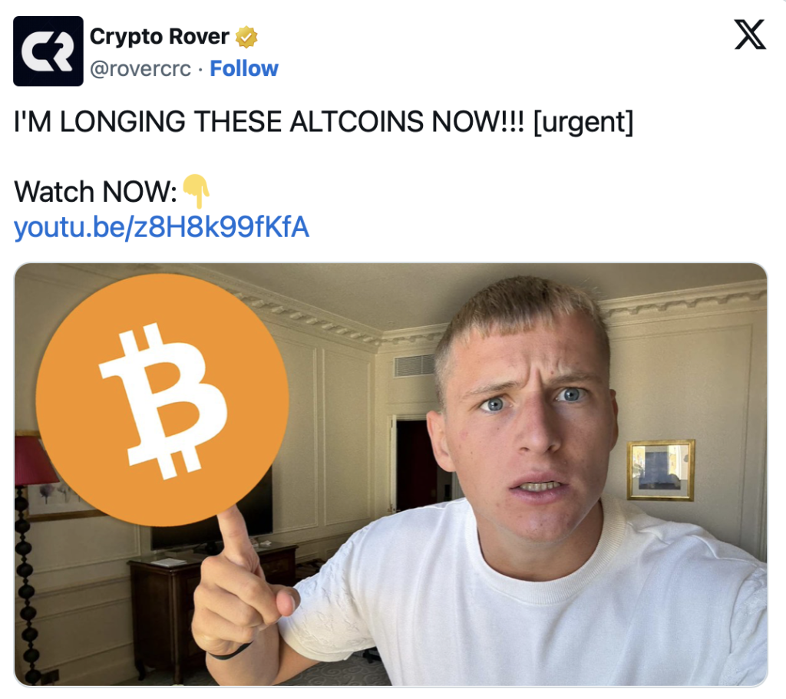Click the "[urgent]" tag in the tweet

(583, 122)
